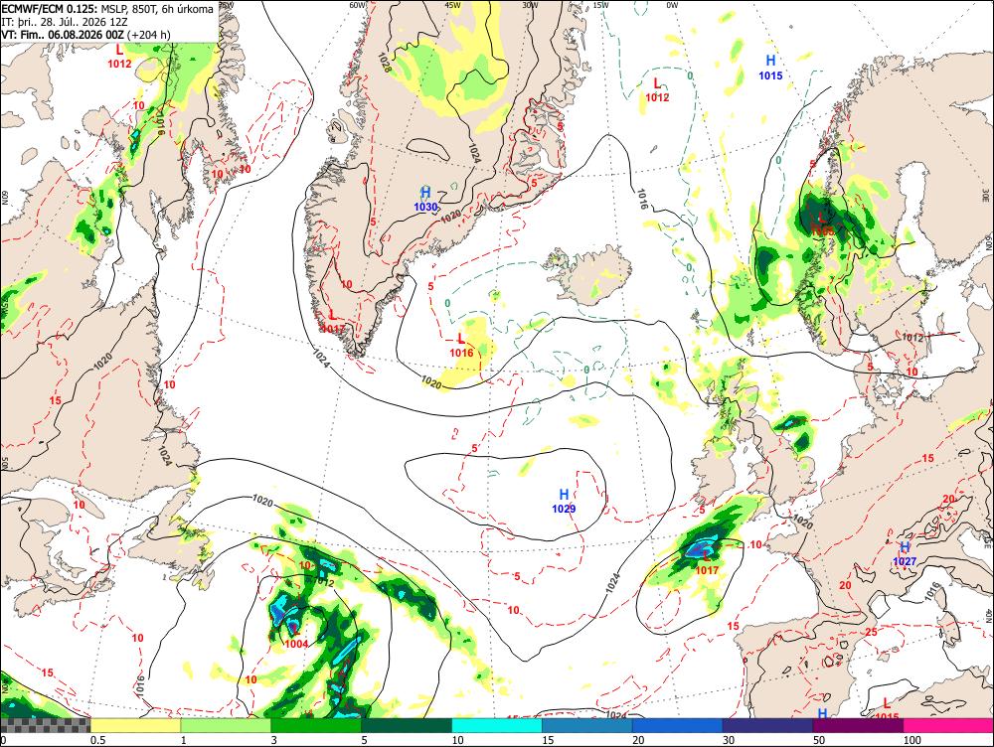Click the 60W longitude label
994x747 pixels.
(x=358, y=5)
